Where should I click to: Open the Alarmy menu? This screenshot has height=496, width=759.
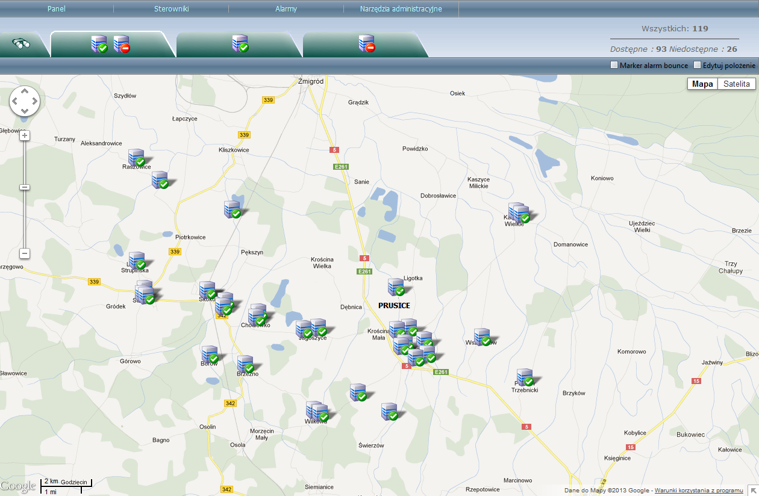pos(286,9)
